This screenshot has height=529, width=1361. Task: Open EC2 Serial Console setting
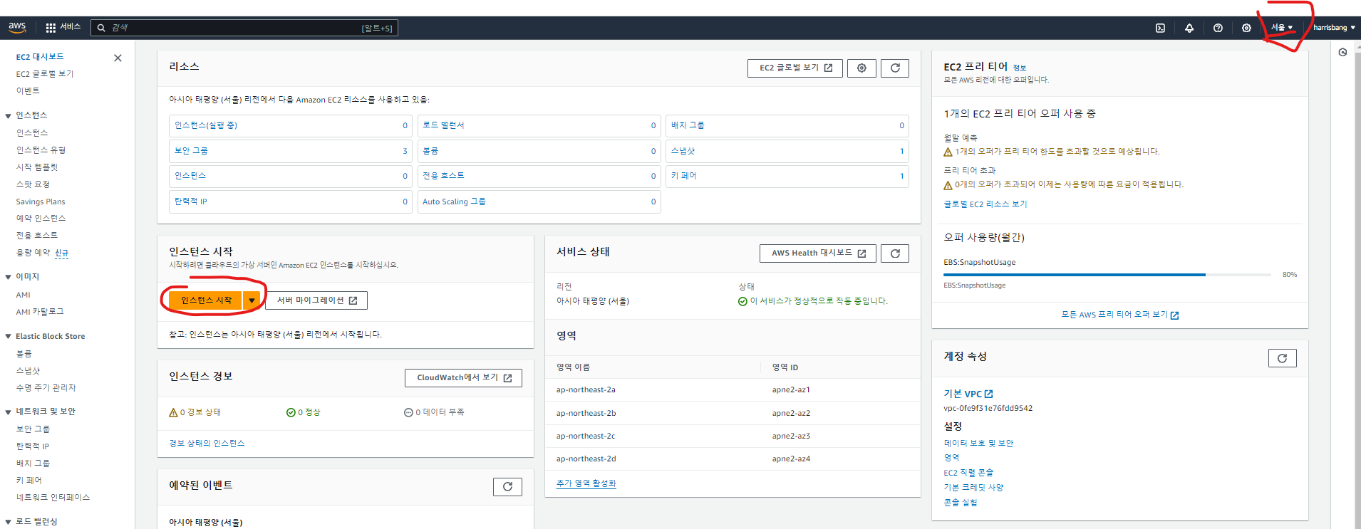point(968,473)
